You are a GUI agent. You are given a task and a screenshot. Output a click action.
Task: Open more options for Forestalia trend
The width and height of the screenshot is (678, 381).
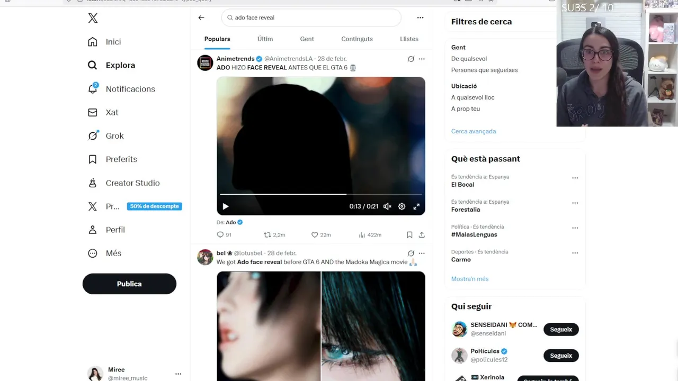click(575, 203)
